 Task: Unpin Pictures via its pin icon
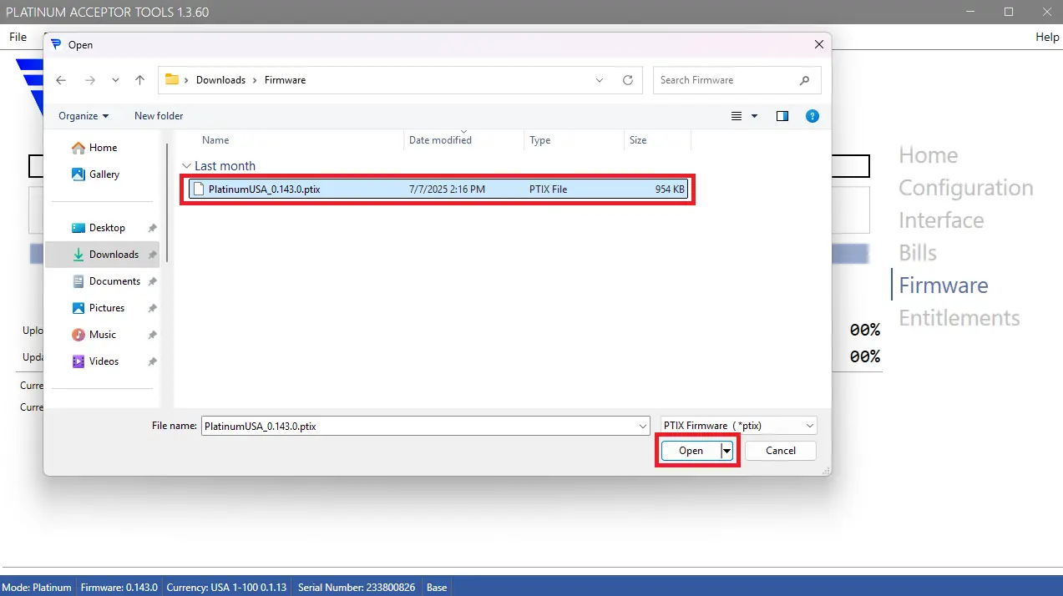pos(152,308)
